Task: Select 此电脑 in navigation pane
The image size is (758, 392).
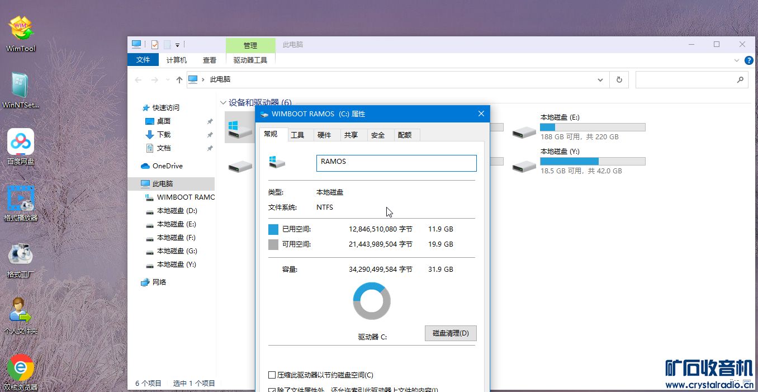Action: click(x=163, y=183)
